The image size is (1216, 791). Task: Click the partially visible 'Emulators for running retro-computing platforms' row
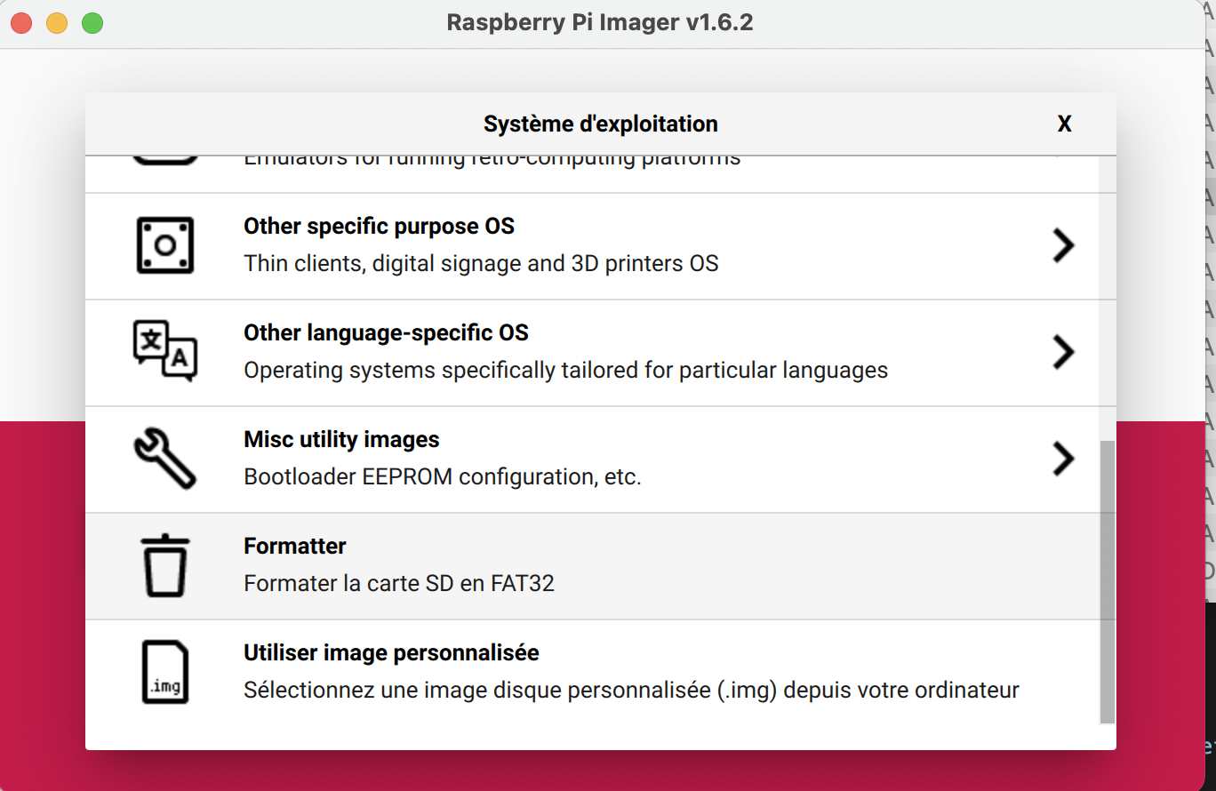pyautogui.click(x=592, y=174)
